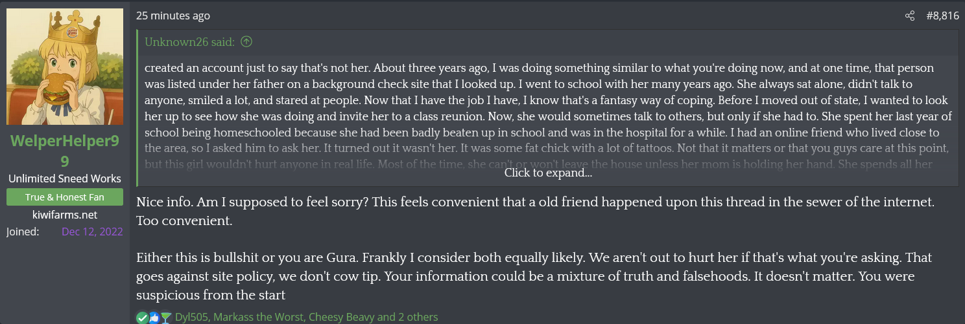Image resolution: width=965 pixels, height=324 pixels.
Task: Open Cheesy Beavy's profile link
Action: click(342, 318)
